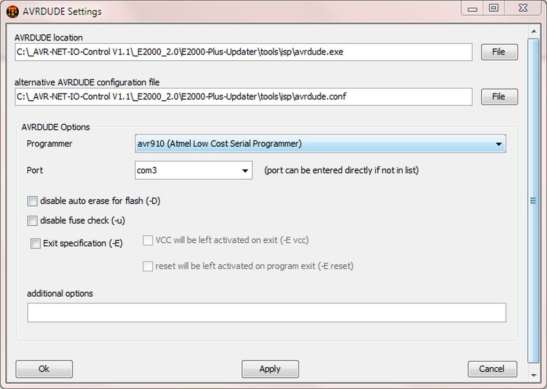Click the vertical scrollbar thumb
Viewport: 547px width, 389px height.
click(533, 201)
